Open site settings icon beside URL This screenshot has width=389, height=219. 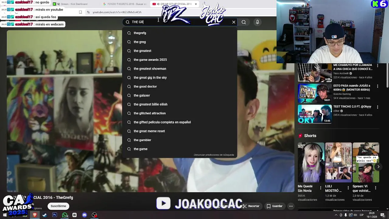coord(88,12)
